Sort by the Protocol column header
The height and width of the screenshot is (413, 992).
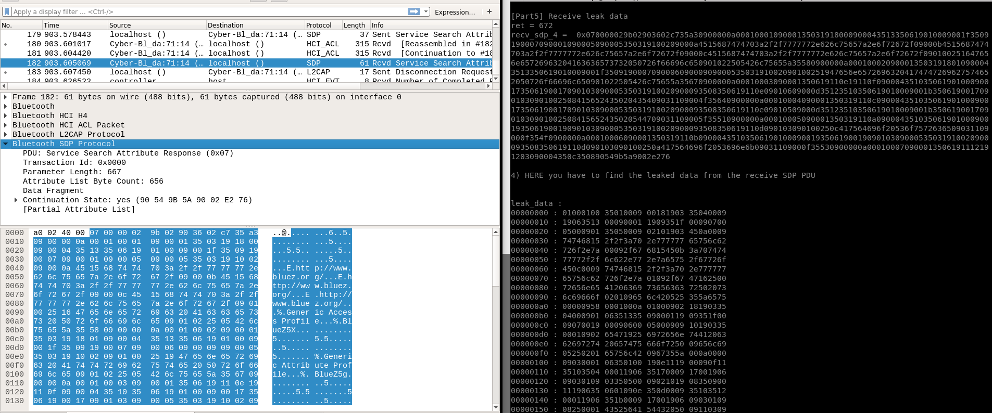323,25
